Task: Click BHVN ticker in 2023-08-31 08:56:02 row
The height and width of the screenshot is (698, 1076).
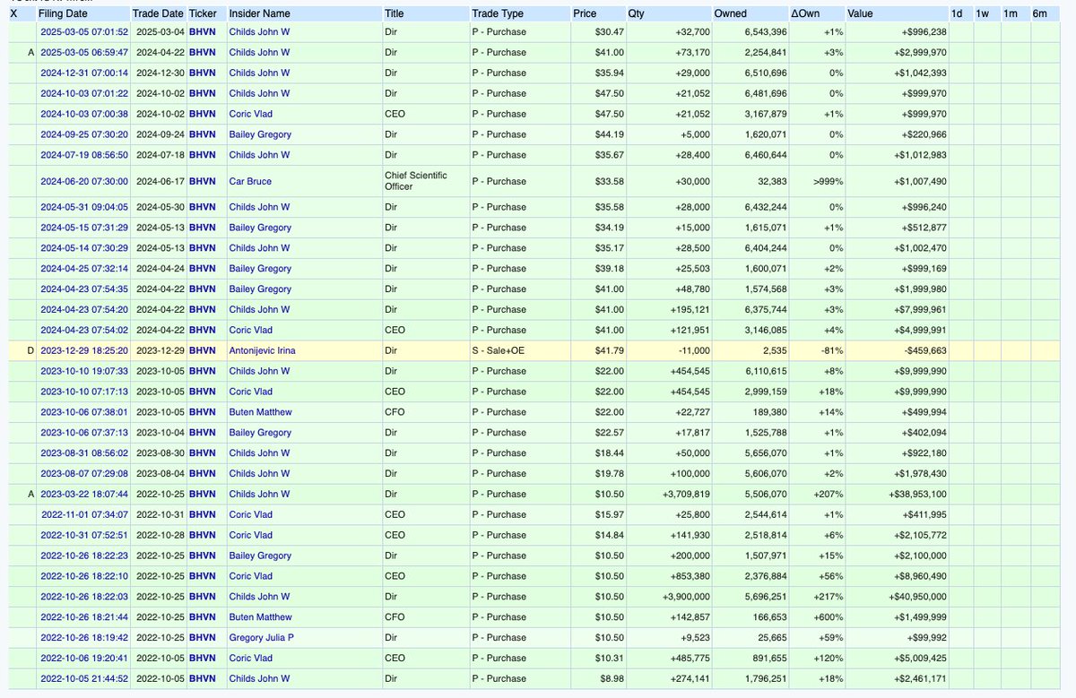Action: pyautogui.click(x=203, y=453)
